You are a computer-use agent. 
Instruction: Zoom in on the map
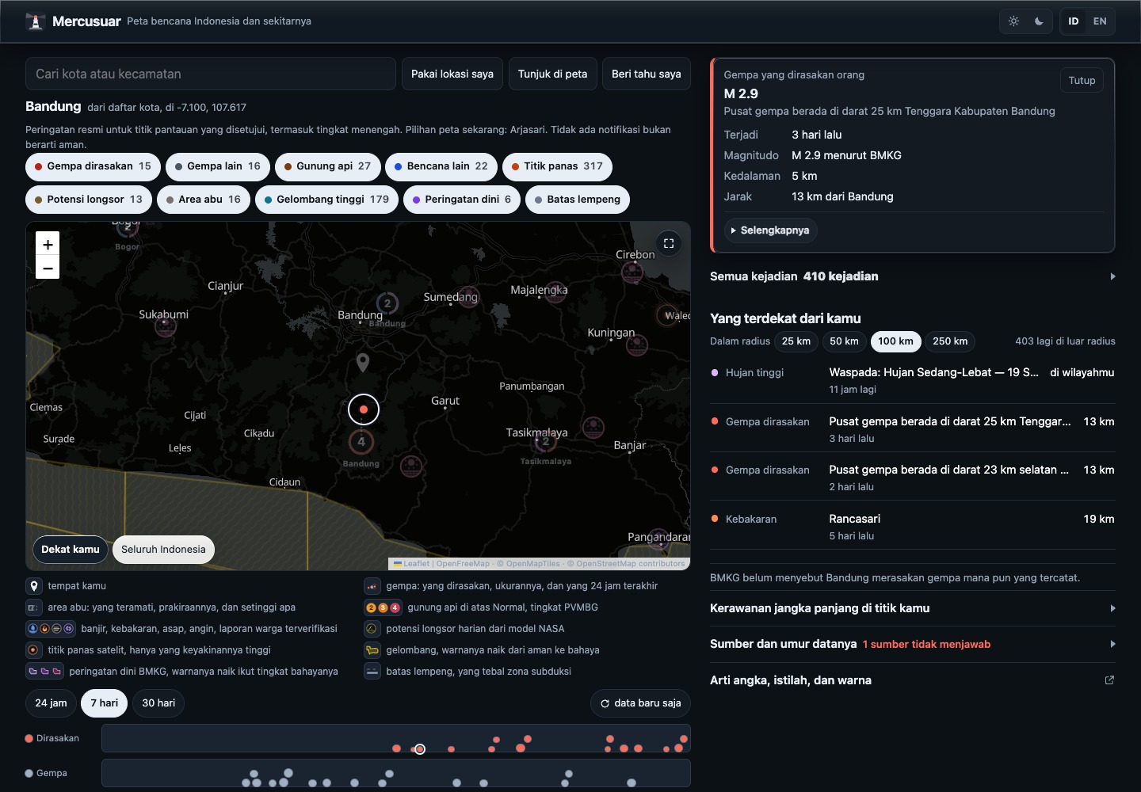point(48,245)
